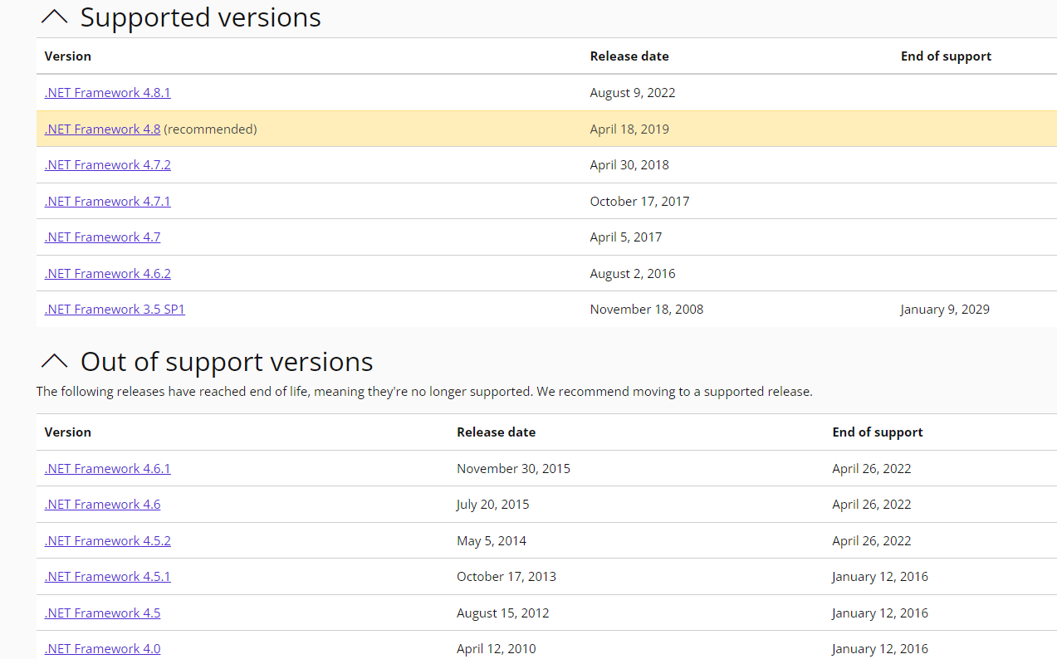Collapse the Supported versions section chevron
This screenshot has height=659, width=1057.
[x=54, y=17]
